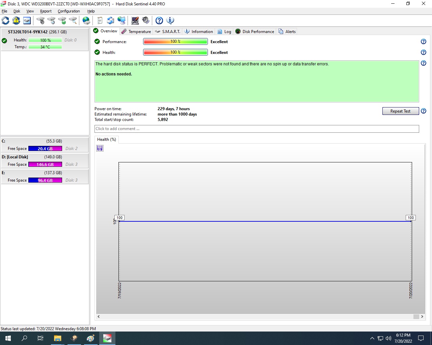Click the D: free space bar 146.6 GB

point(45,164)
